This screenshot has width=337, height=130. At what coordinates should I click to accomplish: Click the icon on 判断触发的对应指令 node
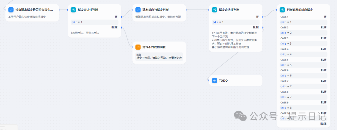(x=282, y=10)
